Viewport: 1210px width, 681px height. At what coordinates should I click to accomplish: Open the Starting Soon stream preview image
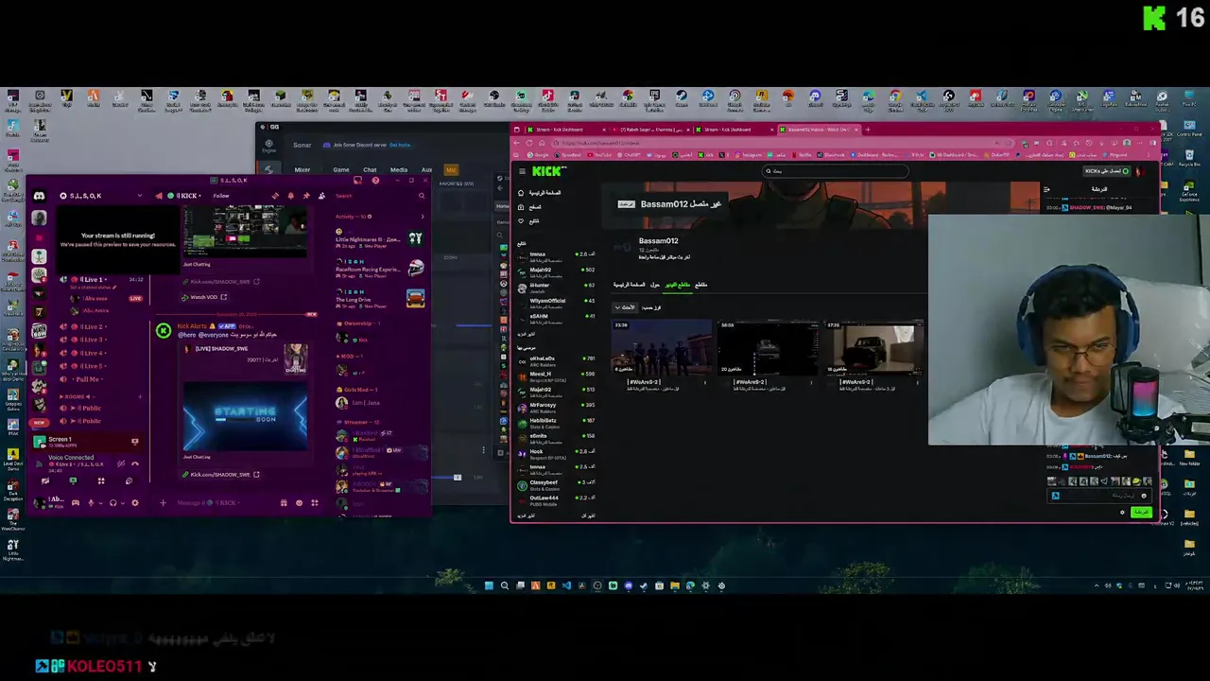coord(245,417)
